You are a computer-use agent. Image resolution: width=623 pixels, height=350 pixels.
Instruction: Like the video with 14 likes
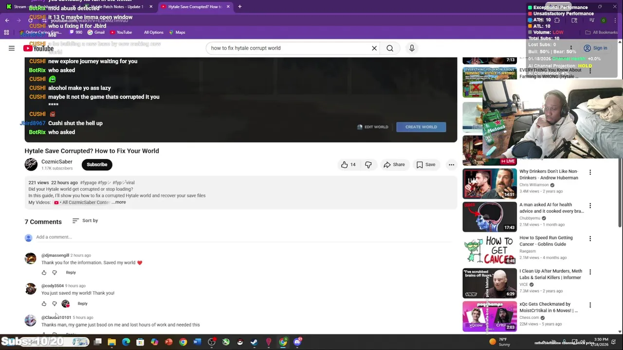(348, 165)
